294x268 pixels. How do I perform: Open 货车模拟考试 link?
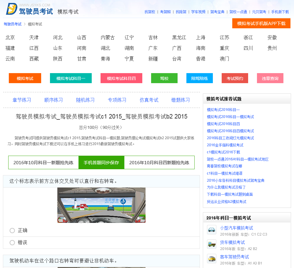[x=232, y=242]
